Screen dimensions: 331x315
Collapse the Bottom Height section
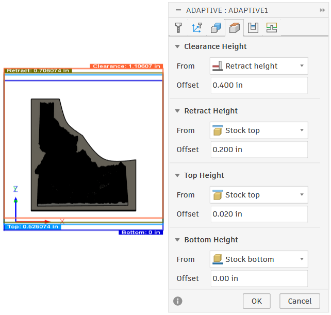coord(177,240)
